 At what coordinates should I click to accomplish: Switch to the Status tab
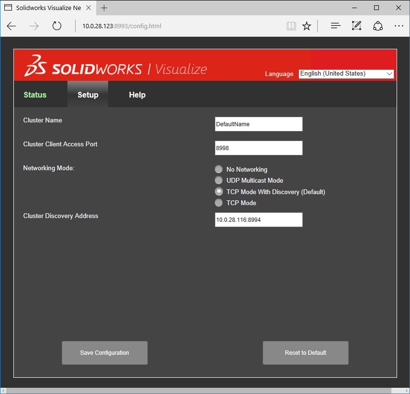pyautogui.click(x=35, y=95)
